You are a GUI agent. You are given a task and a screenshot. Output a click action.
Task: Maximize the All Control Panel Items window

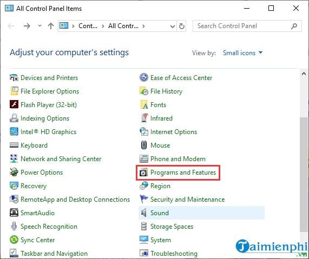tap(271, 8)
